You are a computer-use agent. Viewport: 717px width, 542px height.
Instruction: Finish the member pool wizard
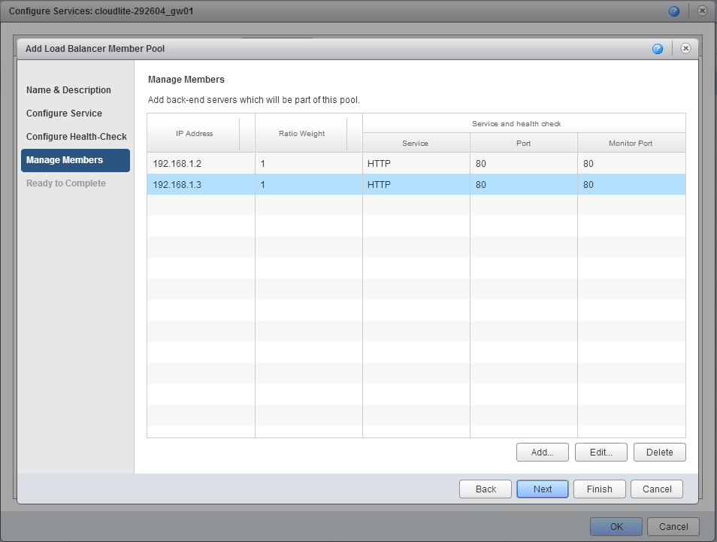pyautogui.click(x=599, y=489)
